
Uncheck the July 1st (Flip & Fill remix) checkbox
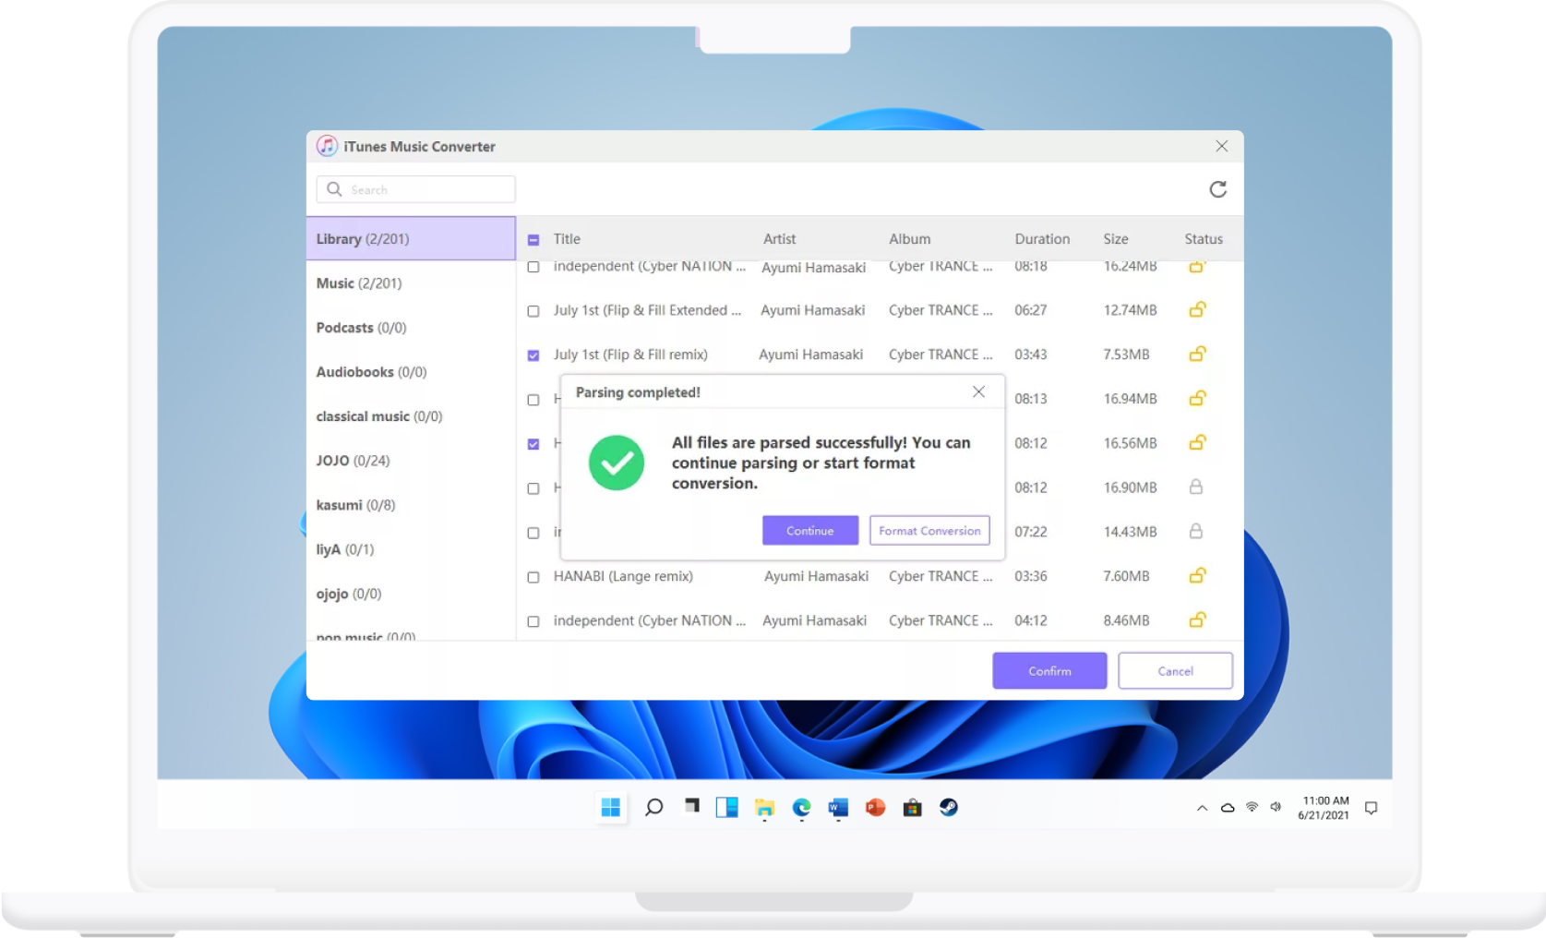533,355
